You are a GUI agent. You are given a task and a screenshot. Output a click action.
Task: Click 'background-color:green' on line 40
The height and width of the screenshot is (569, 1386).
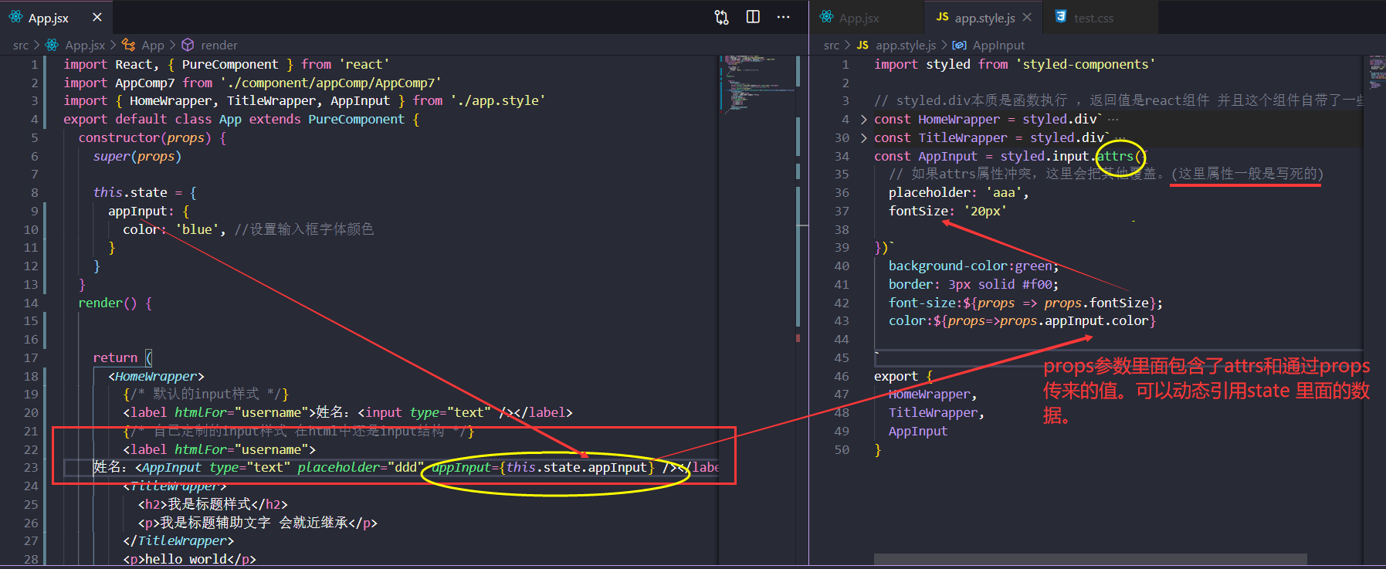point(971,266)
